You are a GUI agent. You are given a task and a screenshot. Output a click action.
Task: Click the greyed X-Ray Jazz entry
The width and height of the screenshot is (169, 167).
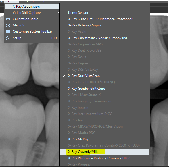pyautogui.click(x=105, y=120)
